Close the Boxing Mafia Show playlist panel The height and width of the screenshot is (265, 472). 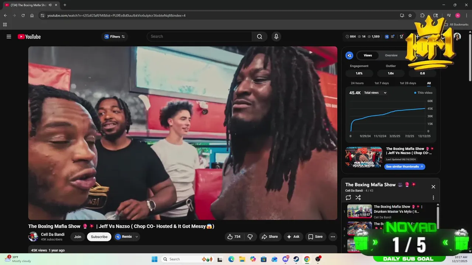pyautogui.click(x=433, y=187)
